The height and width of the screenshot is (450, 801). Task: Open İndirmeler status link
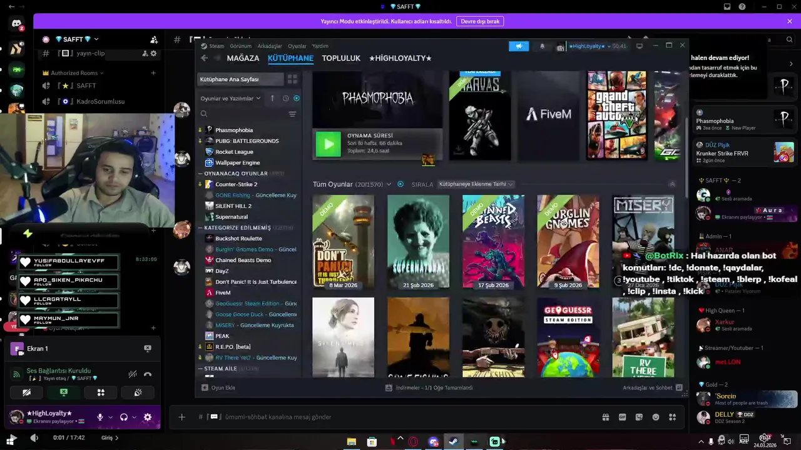point(429,387)
